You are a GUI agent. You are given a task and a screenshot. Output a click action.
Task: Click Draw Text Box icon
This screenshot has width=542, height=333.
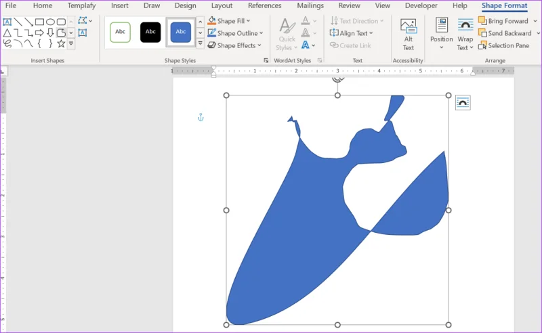pyautogui.click(x=82, y=32)
